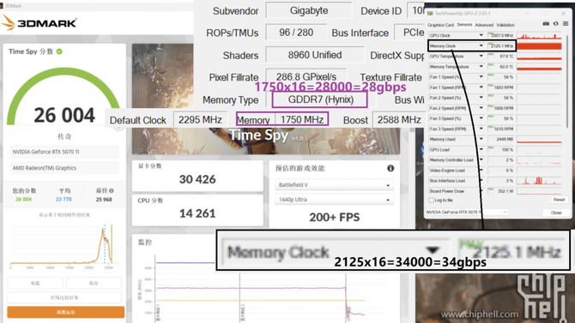Click the Shaders field showing 8960 Unified

click(315, 55)
